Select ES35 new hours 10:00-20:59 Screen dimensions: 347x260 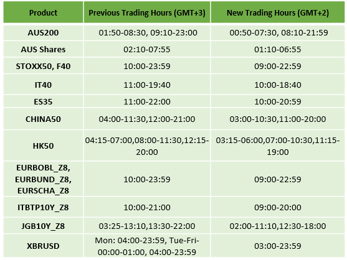click(278, 102)
